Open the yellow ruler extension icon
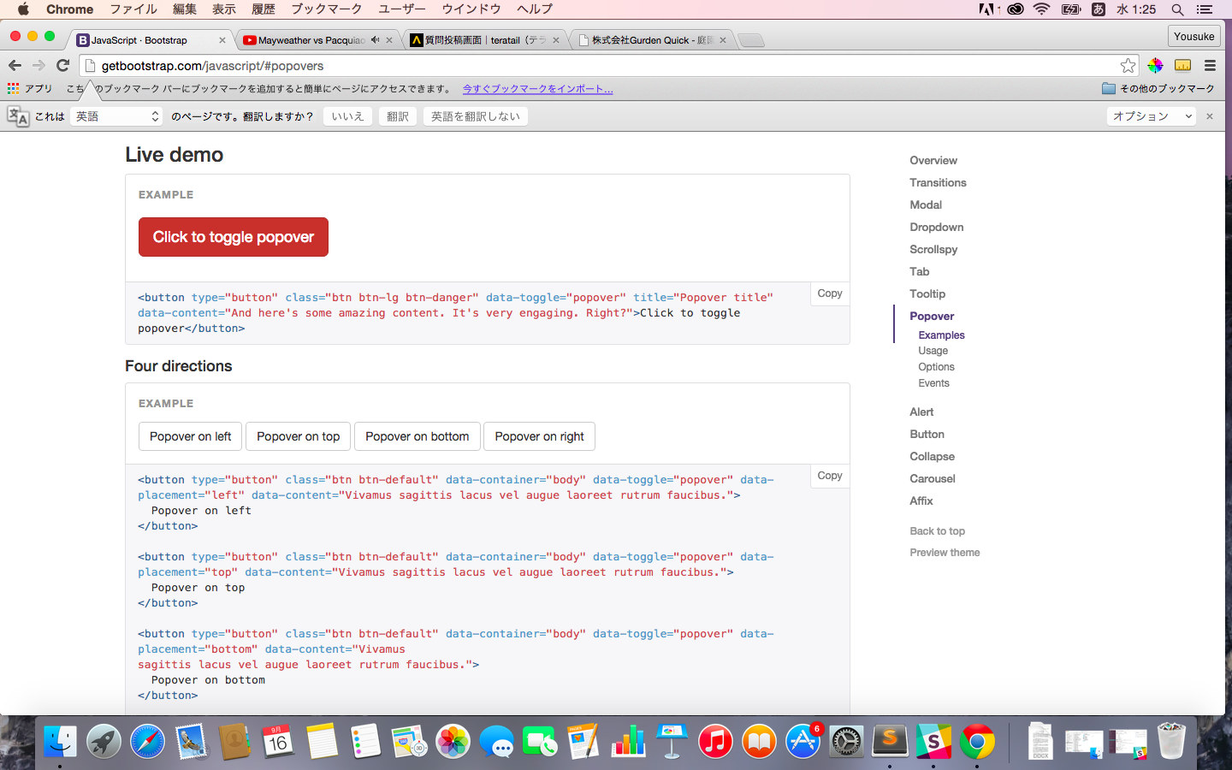Screen dimensions: 1232x770 coord(1182,65)
